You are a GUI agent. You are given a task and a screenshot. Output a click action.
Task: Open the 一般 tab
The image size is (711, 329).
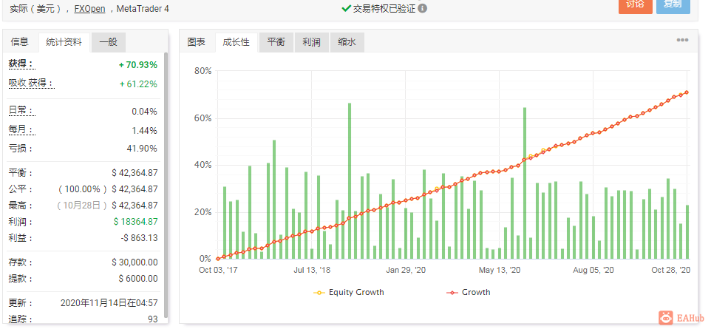pos(109,42)
